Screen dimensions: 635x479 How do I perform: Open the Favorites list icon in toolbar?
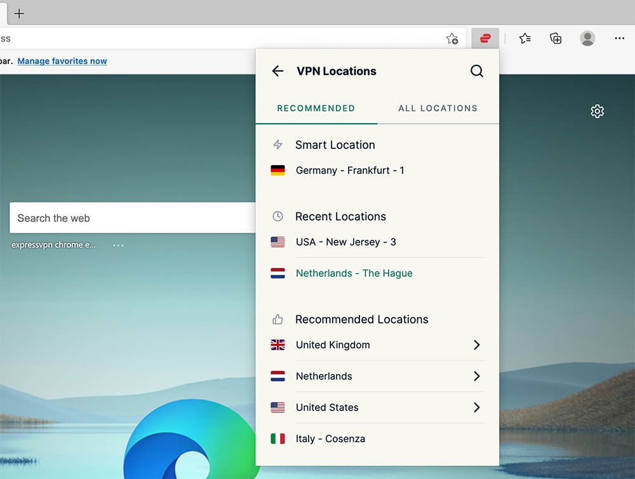point(525,39)
